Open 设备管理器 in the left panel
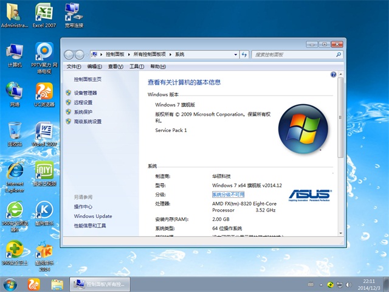 (x=85, y=93)
